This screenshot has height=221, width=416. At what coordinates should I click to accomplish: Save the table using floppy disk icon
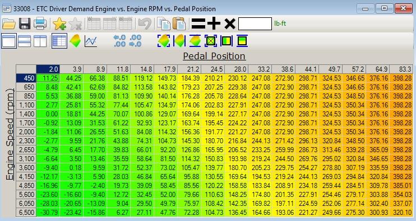tap(25, 24)
